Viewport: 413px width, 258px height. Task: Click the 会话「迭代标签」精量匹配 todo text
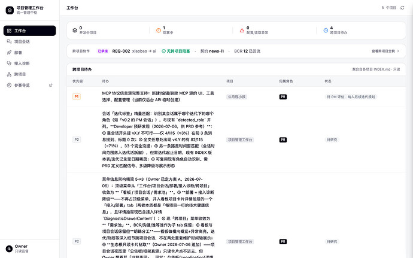[158, 139]
